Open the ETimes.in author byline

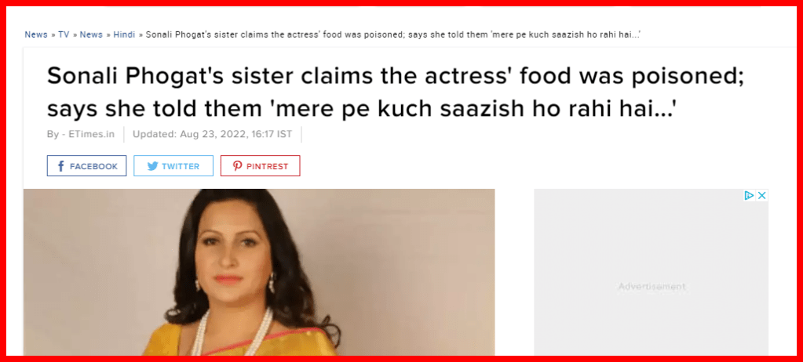point(92,135)
